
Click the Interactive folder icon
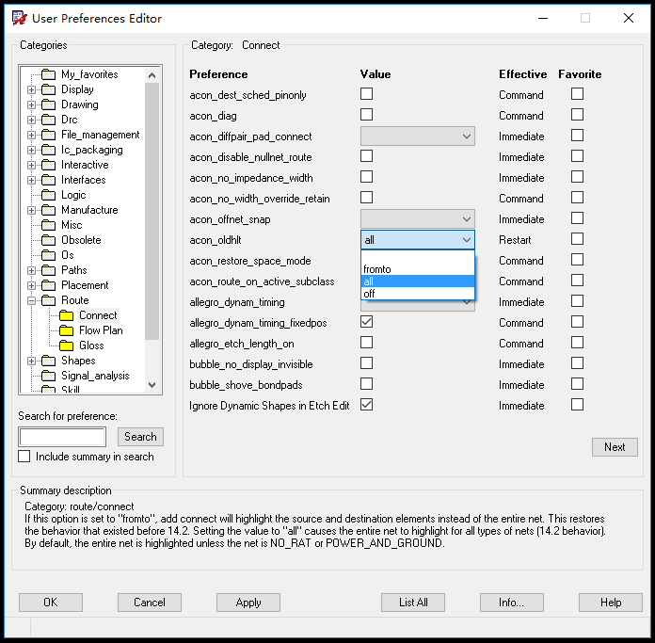click(x=48, y=165)
